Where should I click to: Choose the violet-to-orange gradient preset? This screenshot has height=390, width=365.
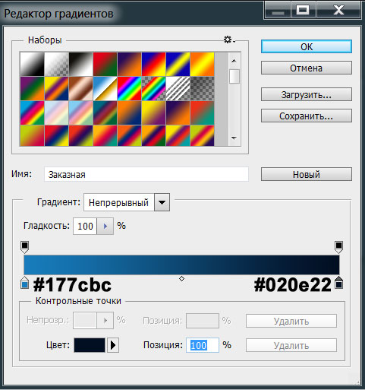click(x=129, y=65)
